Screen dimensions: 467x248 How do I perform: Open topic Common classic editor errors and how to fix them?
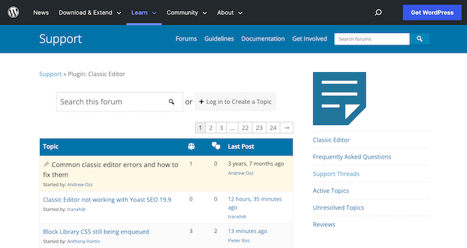coord(111,169)
